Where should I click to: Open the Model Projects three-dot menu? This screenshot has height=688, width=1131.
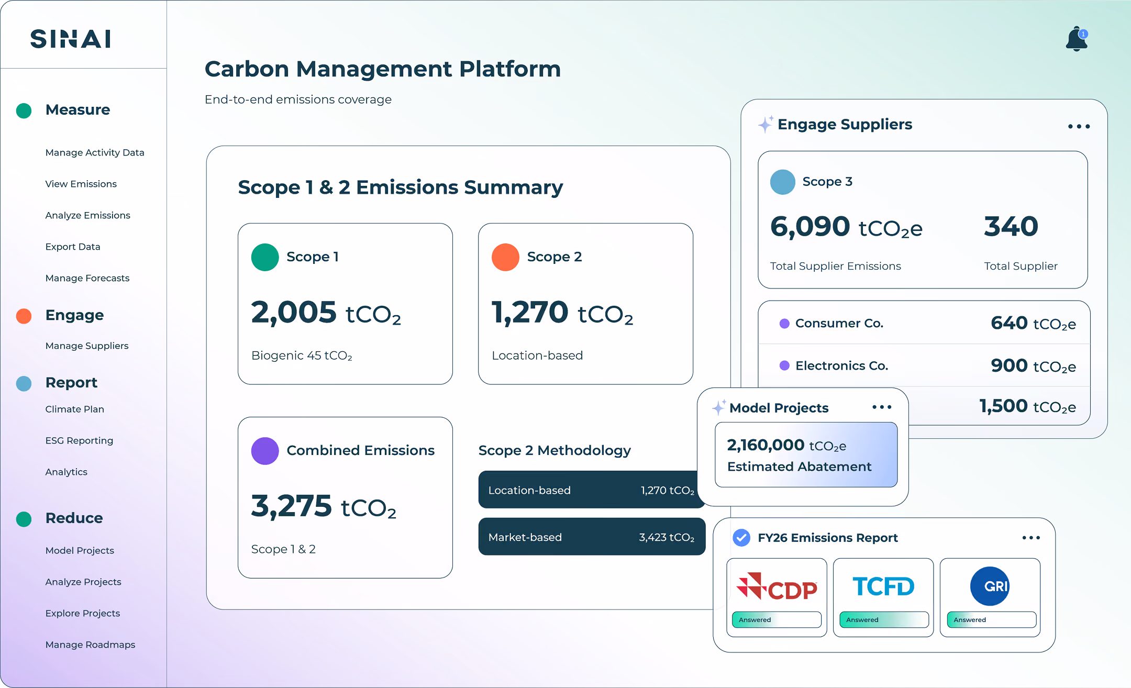[x=882, y=407]
